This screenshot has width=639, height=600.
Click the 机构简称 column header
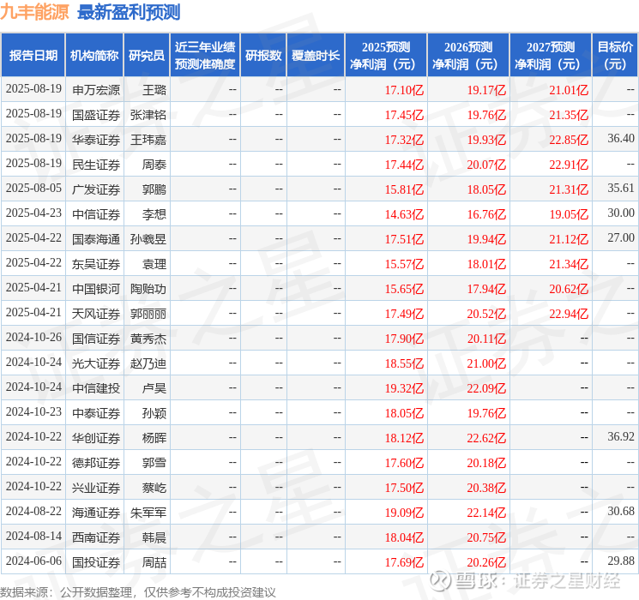coord(94,56)
